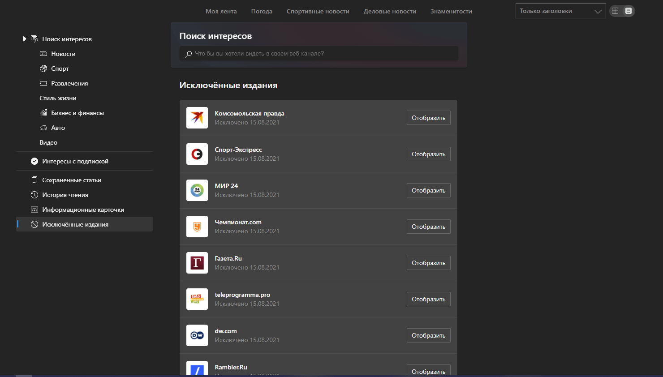Image resolution: width=663 pixels, height=377 pixels.
Task: Click the car icon next to Авто
Action: coord(43,128)
